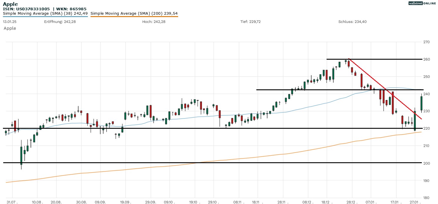Click the Apple series label above chart
Viewport: 438px width, 204px height.
(x=10, y=28)
